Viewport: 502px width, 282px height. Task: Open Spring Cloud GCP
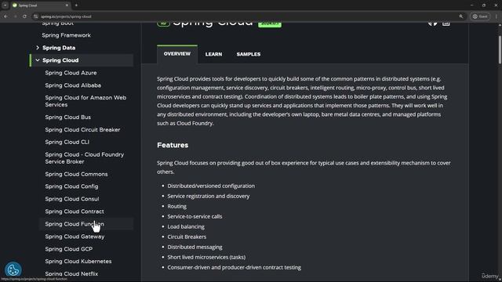click(69, 249)
